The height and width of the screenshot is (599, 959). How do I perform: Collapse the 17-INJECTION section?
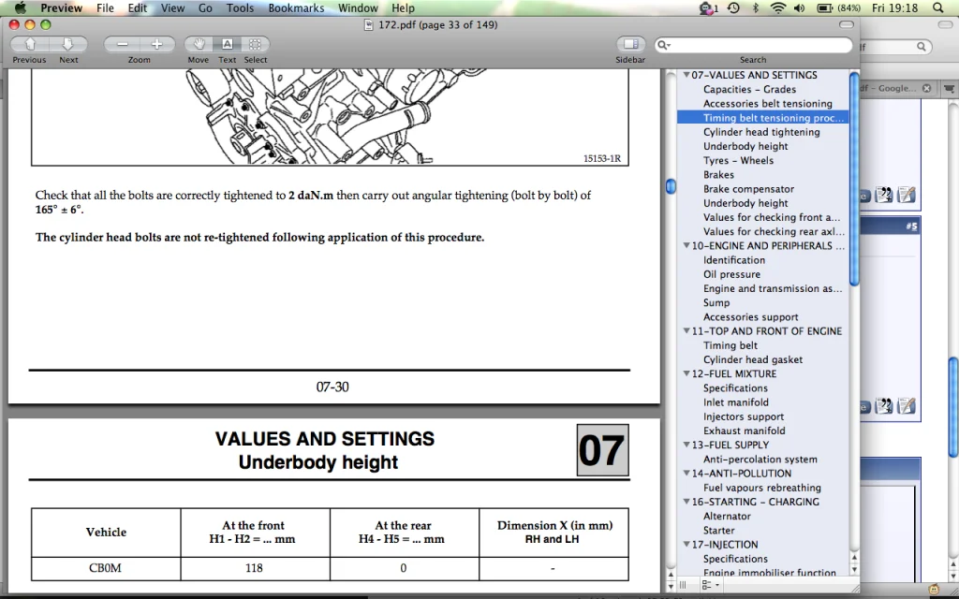point(686,545)
